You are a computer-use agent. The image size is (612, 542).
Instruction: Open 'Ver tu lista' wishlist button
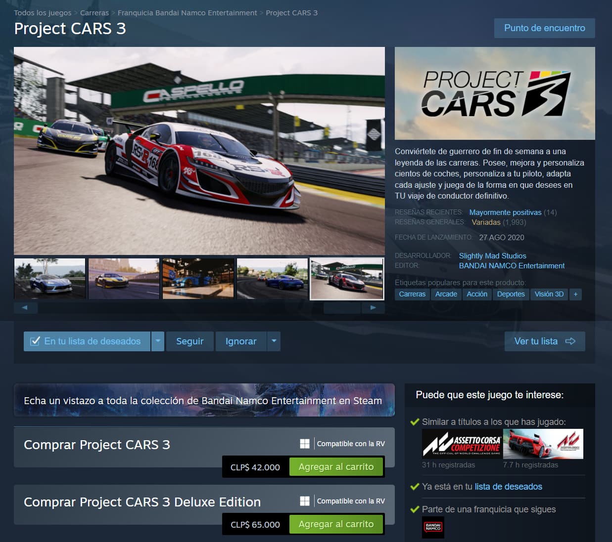point(545,341)
